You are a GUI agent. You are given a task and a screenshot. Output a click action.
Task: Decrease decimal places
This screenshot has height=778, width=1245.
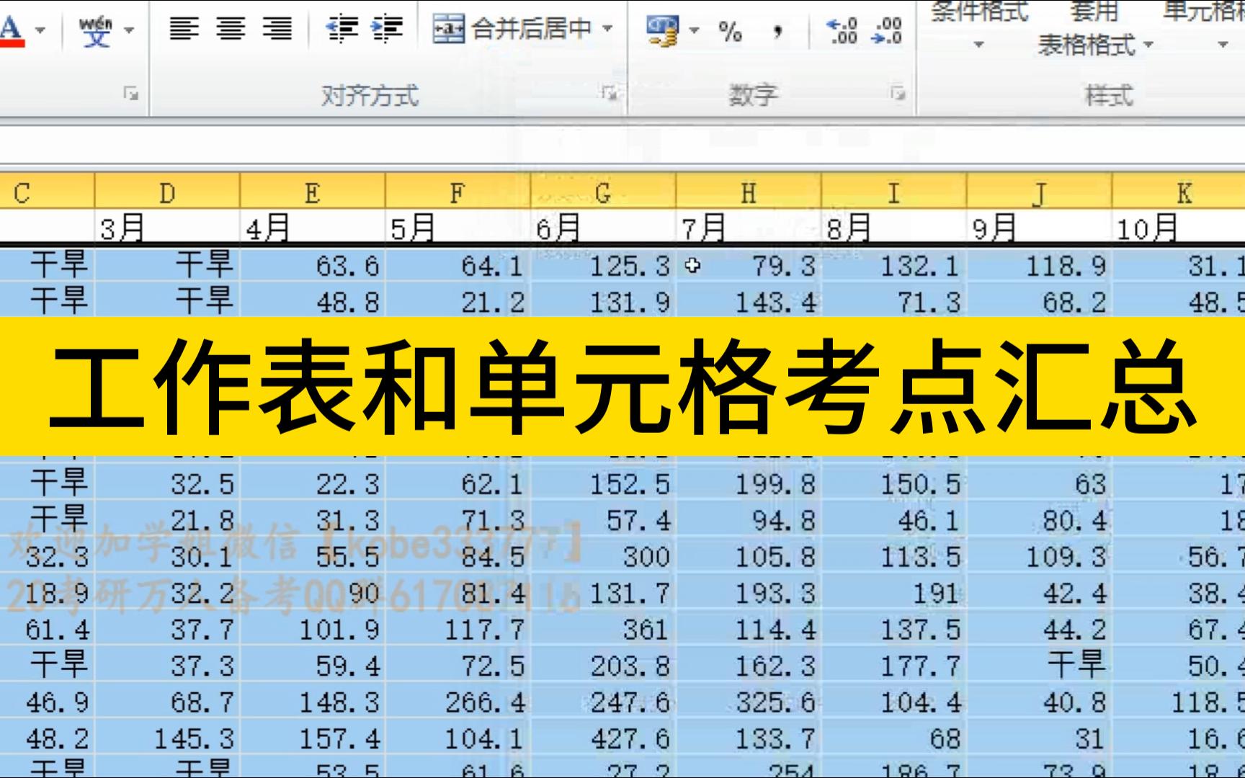887,31
